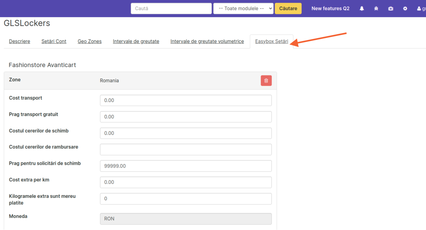This screenshot has height=230, width=426.
Task: Open the notifications bell icon
Action: (362, 9)
